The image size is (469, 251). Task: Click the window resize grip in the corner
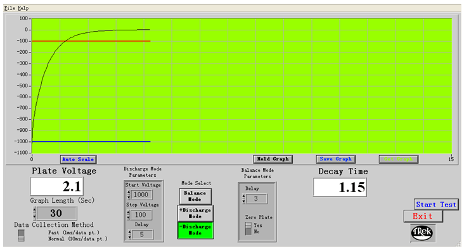pyautogui.click(x=458, y=244)
